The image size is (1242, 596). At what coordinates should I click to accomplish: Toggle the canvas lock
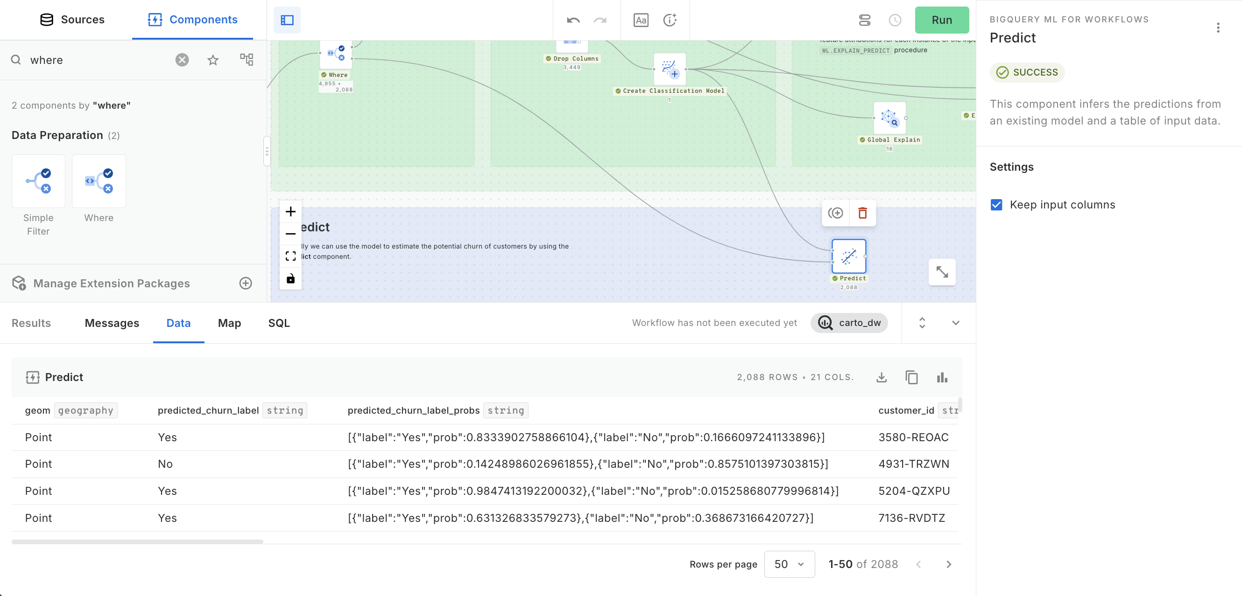pyautogui.click(x=291, y=278)
